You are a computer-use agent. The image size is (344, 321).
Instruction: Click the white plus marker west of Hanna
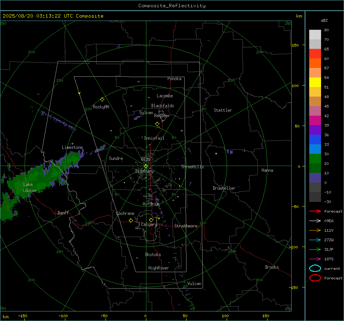coord(216,153)
